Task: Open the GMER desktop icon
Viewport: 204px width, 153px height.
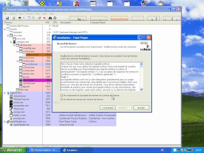Action: (x=93, y=4)
